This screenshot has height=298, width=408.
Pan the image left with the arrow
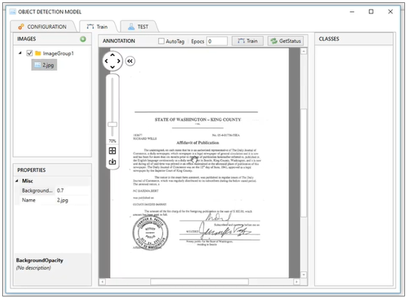(x=106, y=61)
